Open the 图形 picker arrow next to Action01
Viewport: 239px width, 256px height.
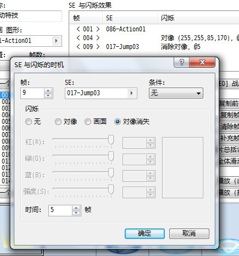(x=57, y=41)
